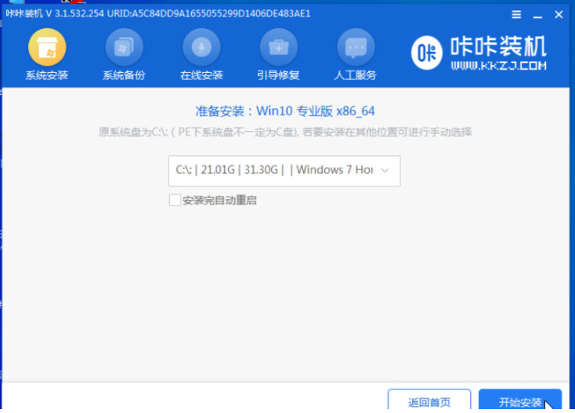The image size is (575, 413).
Task: Minimize the 咔咔装机 window
Action: (536, 13)
